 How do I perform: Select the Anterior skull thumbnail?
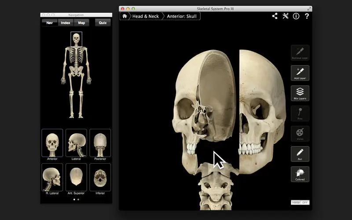point(52,143)
